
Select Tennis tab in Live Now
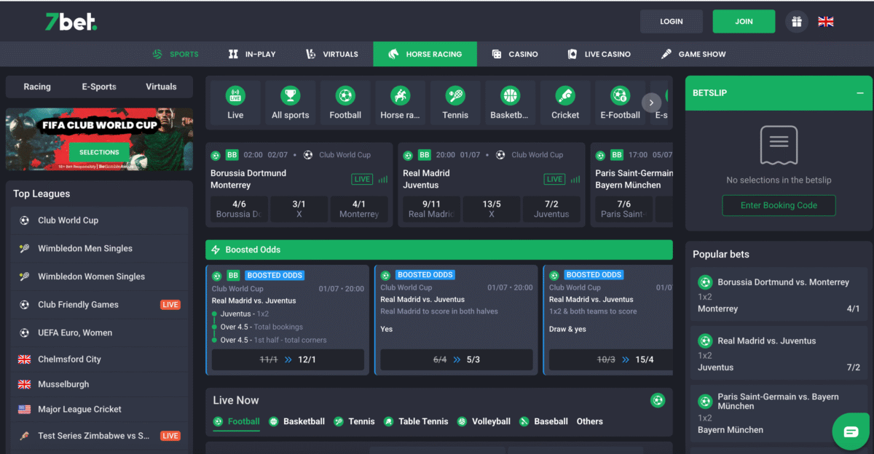(354, 421)
